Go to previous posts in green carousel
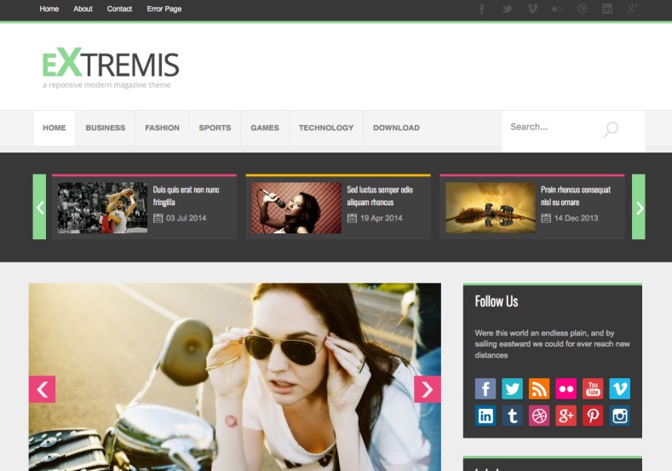Screen dimensions: 672x471 coord(39,207)
